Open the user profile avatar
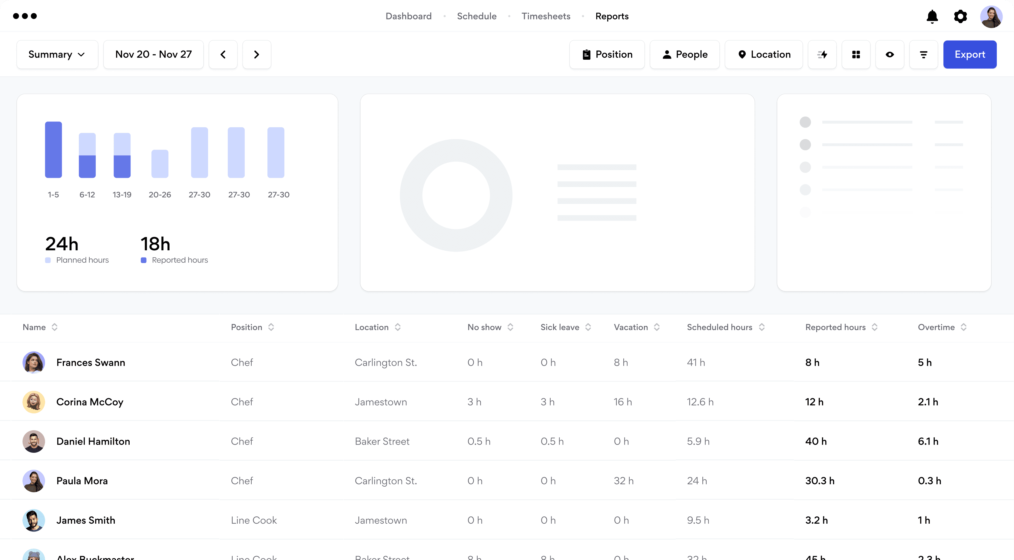This screenshot has width=1014, height=560. [x=991, y=17]
